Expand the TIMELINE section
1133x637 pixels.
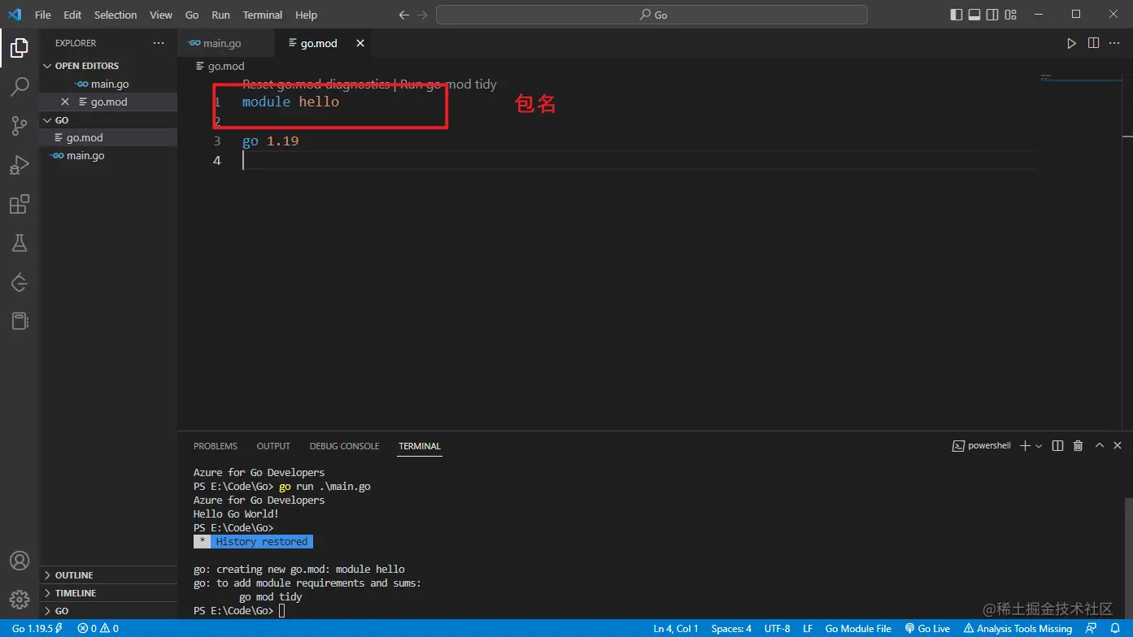pos(108,593)
